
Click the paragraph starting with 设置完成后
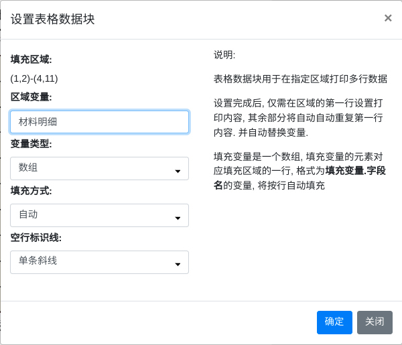[x=298, y=117]
